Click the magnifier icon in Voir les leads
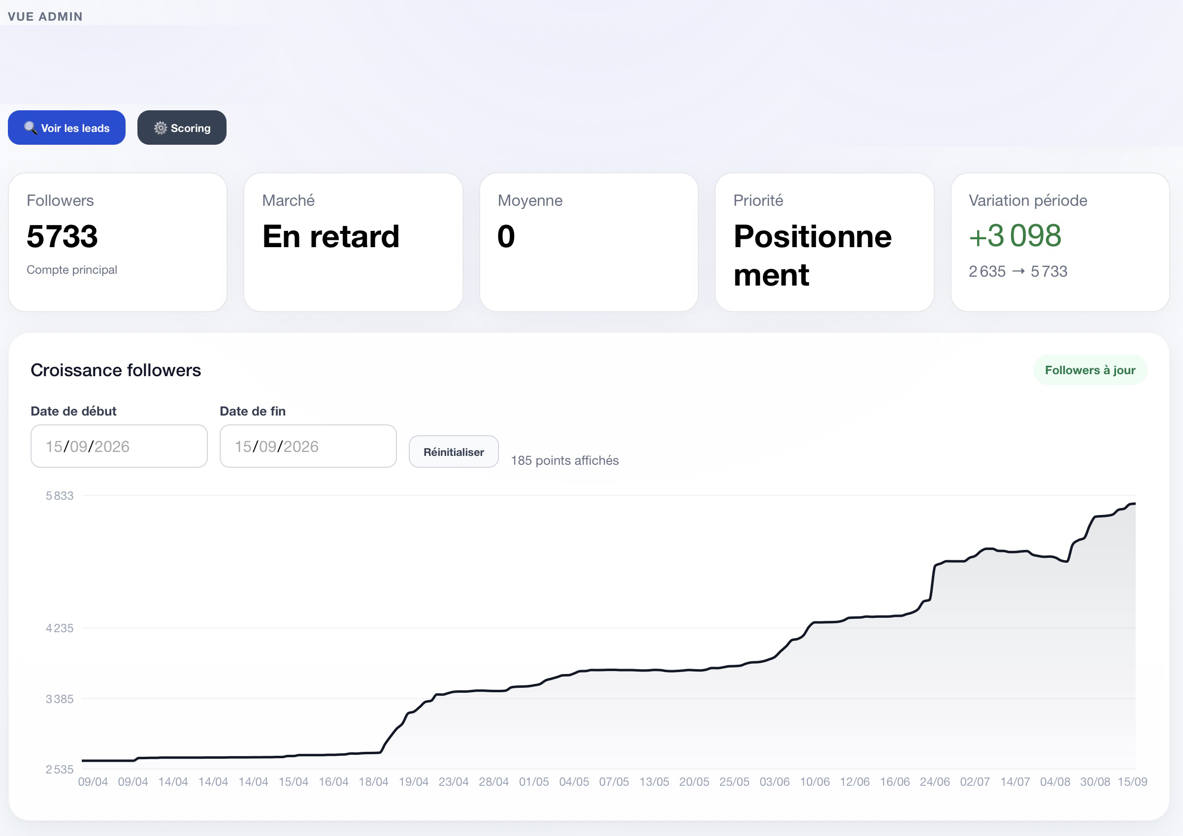This screenshot has width=1183, height=836. [31, 128]
